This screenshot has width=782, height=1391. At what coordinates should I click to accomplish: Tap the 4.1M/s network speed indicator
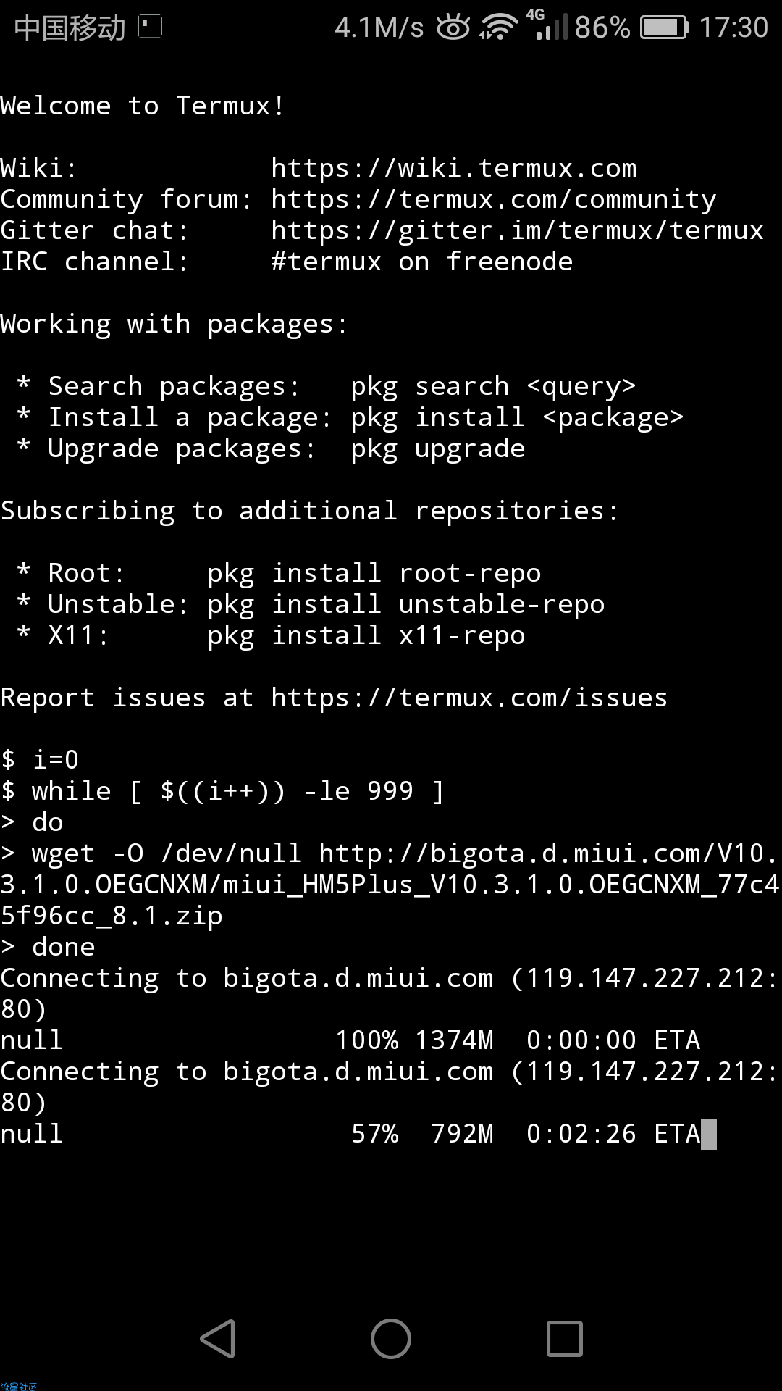pyautogui.click(x=379, y=28)
